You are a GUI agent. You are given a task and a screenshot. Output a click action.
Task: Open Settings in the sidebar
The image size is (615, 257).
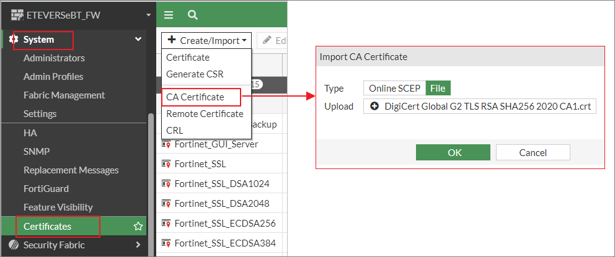pyautogui.click(x=40, y=114)
